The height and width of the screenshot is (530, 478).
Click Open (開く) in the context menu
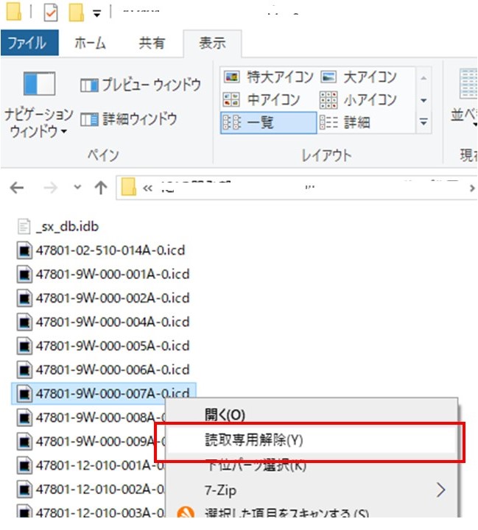pos(225,415)
